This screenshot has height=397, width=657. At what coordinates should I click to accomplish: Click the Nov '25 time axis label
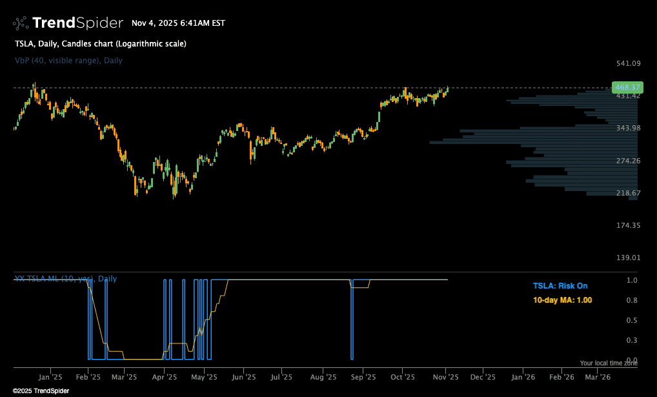click(445, 377)
